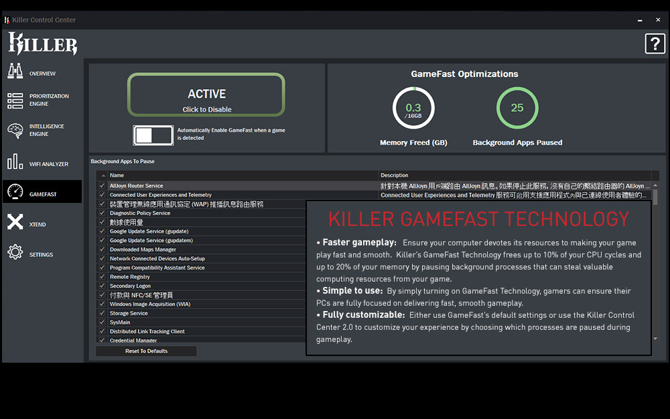Open the Overview binoculars icon

click(x=15, y=71)
